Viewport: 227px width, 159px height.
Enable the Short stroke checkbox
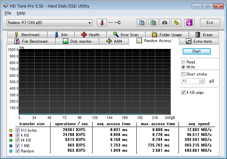pyautogui.click(x=184, y=74)
